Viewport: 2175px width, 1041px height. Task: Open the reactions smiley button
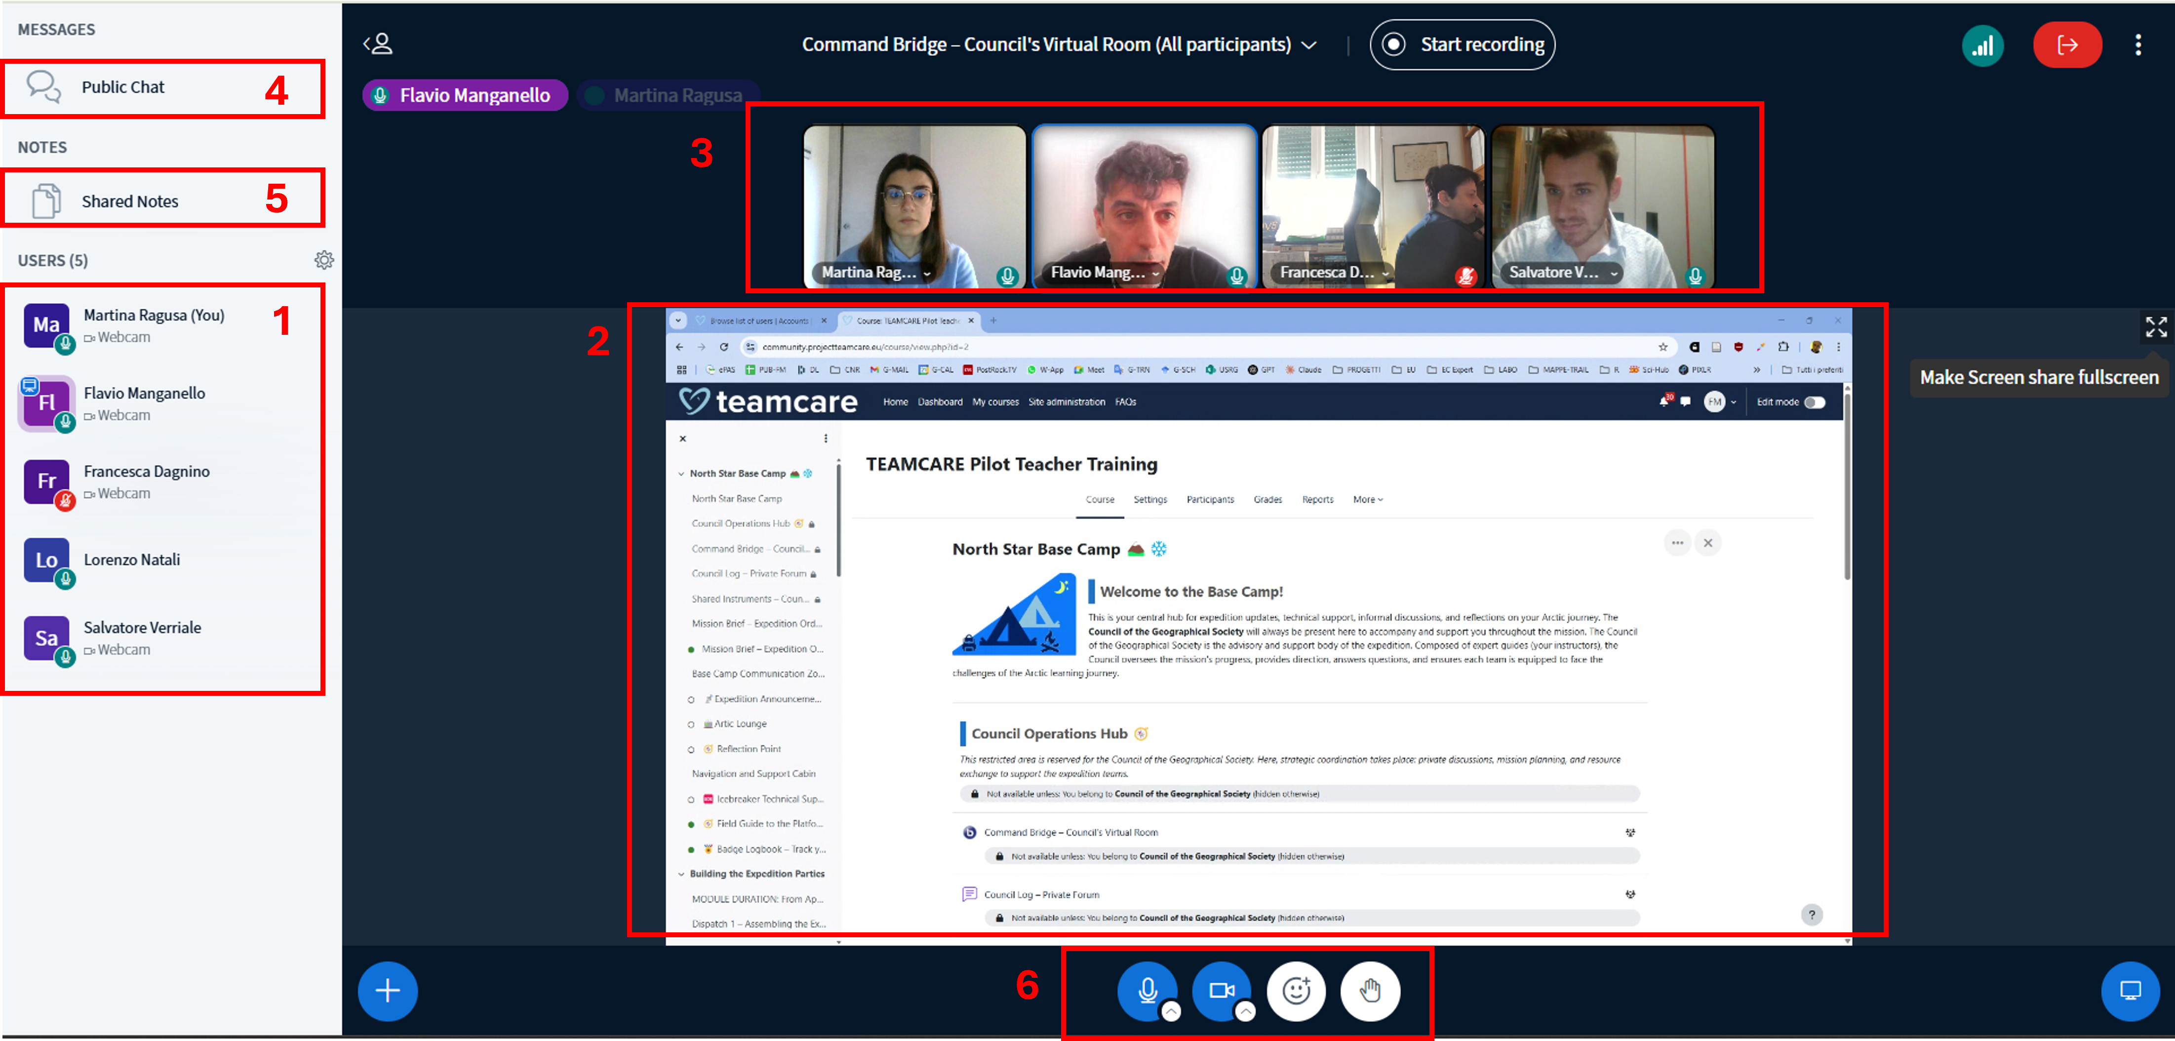pos(1296,990)
